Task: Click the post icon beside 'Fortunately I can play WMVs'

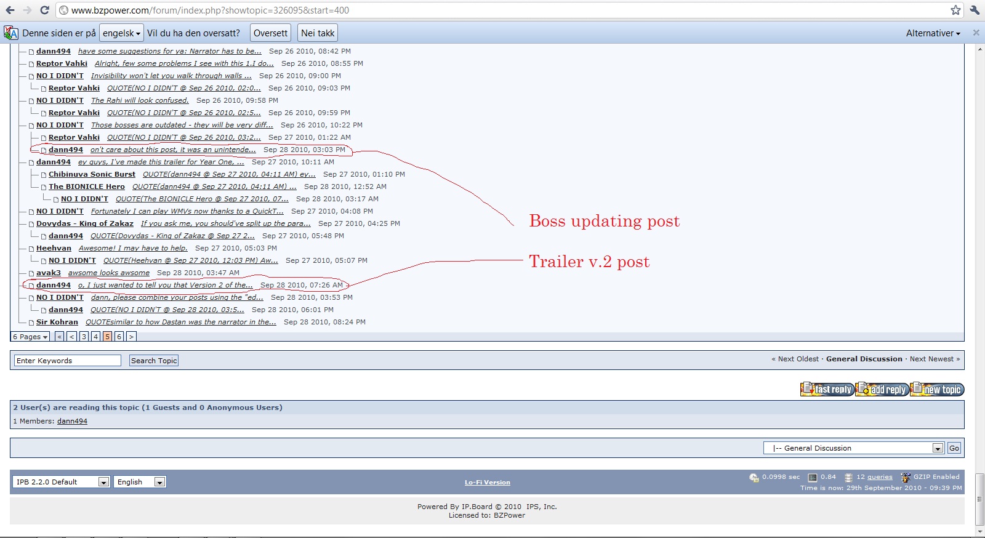Action: (x=31, y=212)
